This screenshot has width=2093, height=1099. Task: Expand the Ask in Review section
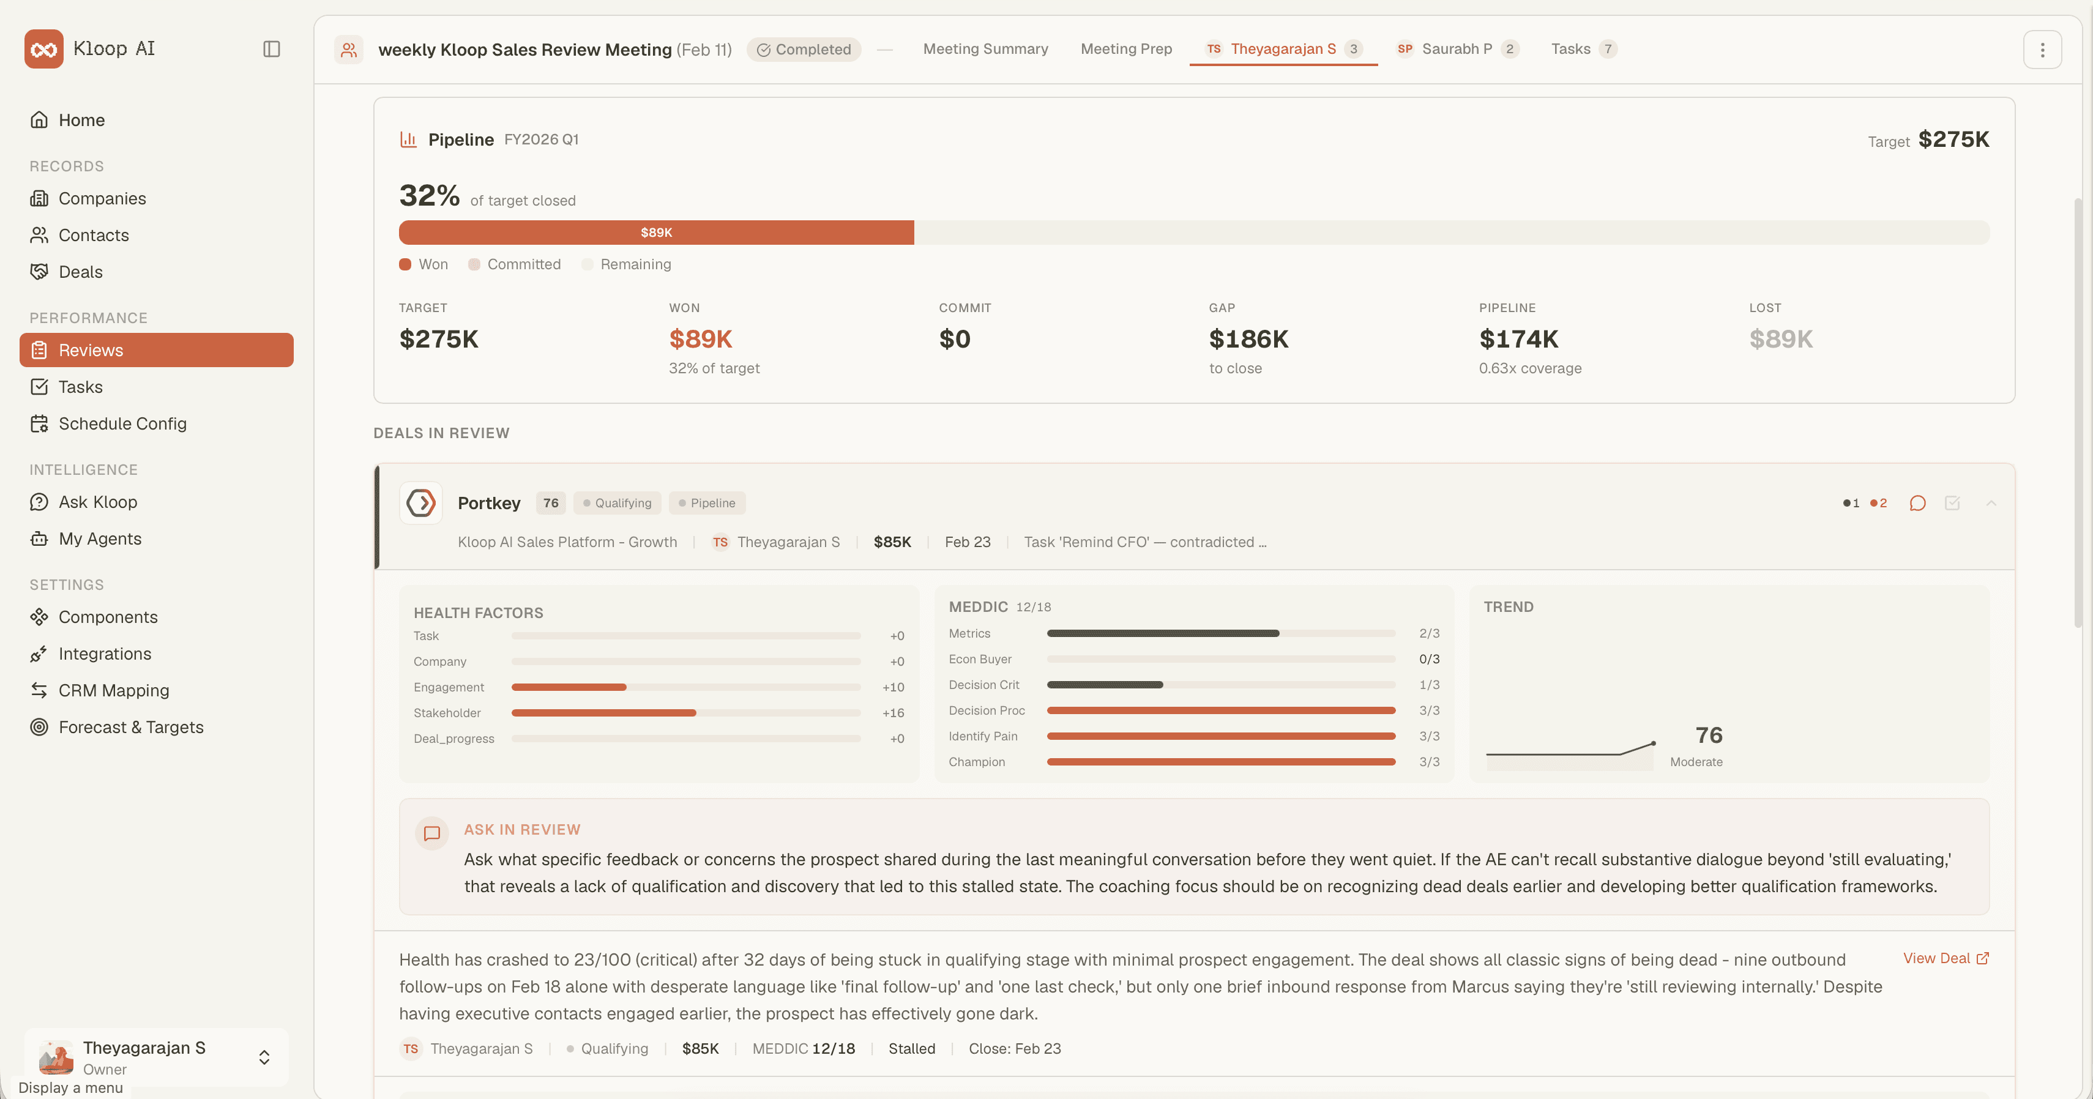pyautogui.click(x=521, y=829)
